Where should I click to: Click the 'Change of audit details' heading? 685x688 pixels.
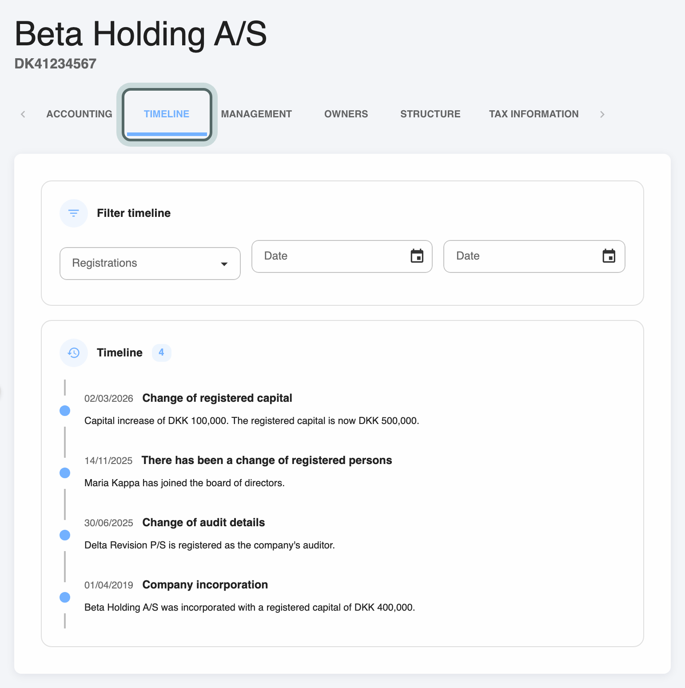point(203,523)
